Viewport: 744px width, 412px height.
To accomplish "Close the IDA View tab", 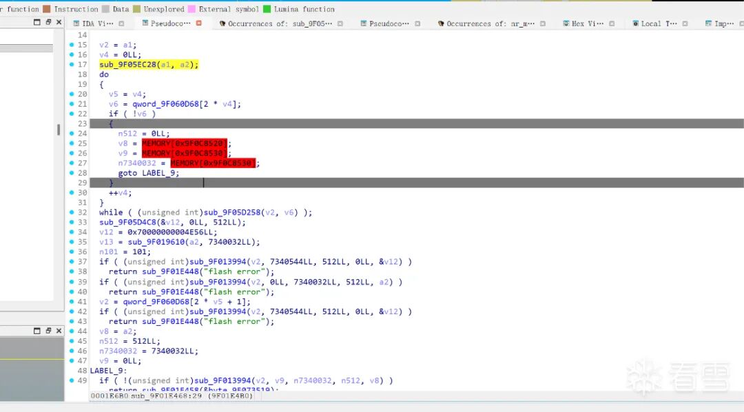I will 121,23.
